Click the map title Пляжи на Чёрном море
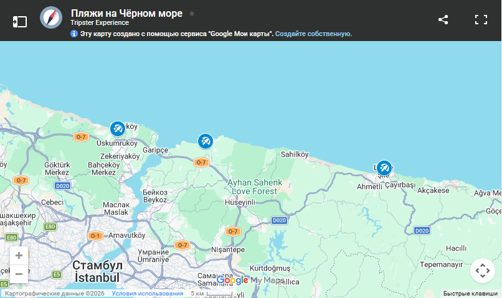502x298 pixels. (x=126, y=13)
